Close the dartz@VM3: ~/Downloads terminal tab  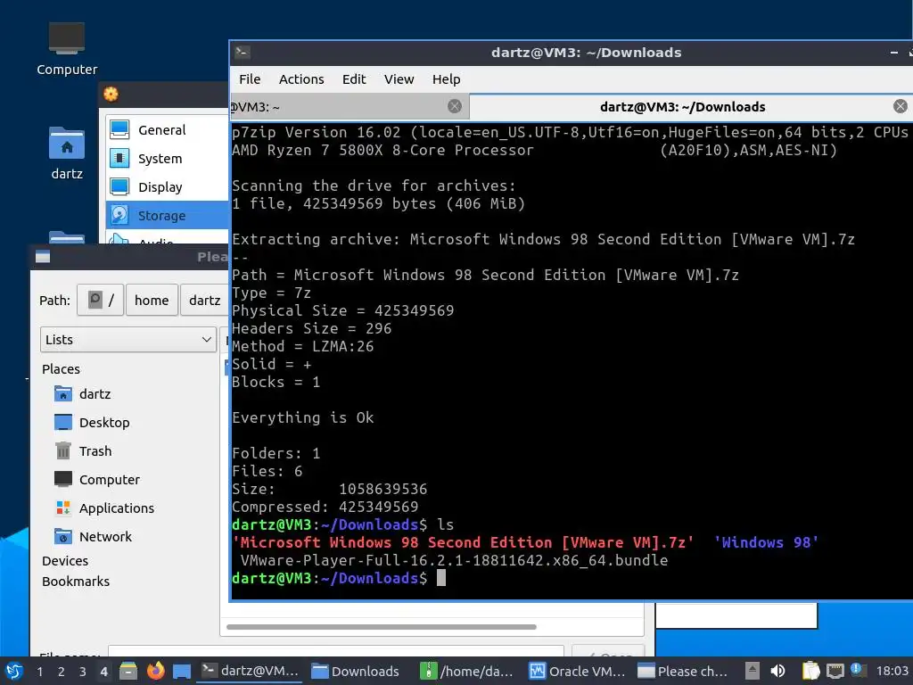point(900,106)
